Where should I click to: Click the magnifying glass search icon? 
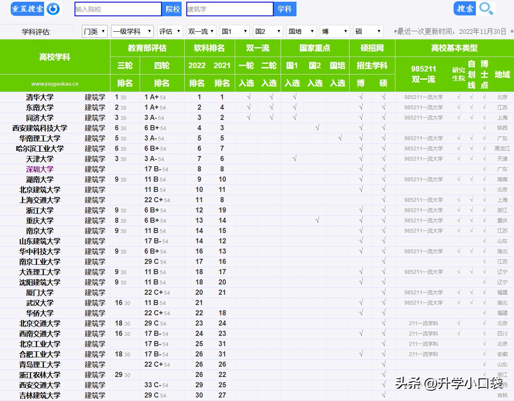click(486, 9)
